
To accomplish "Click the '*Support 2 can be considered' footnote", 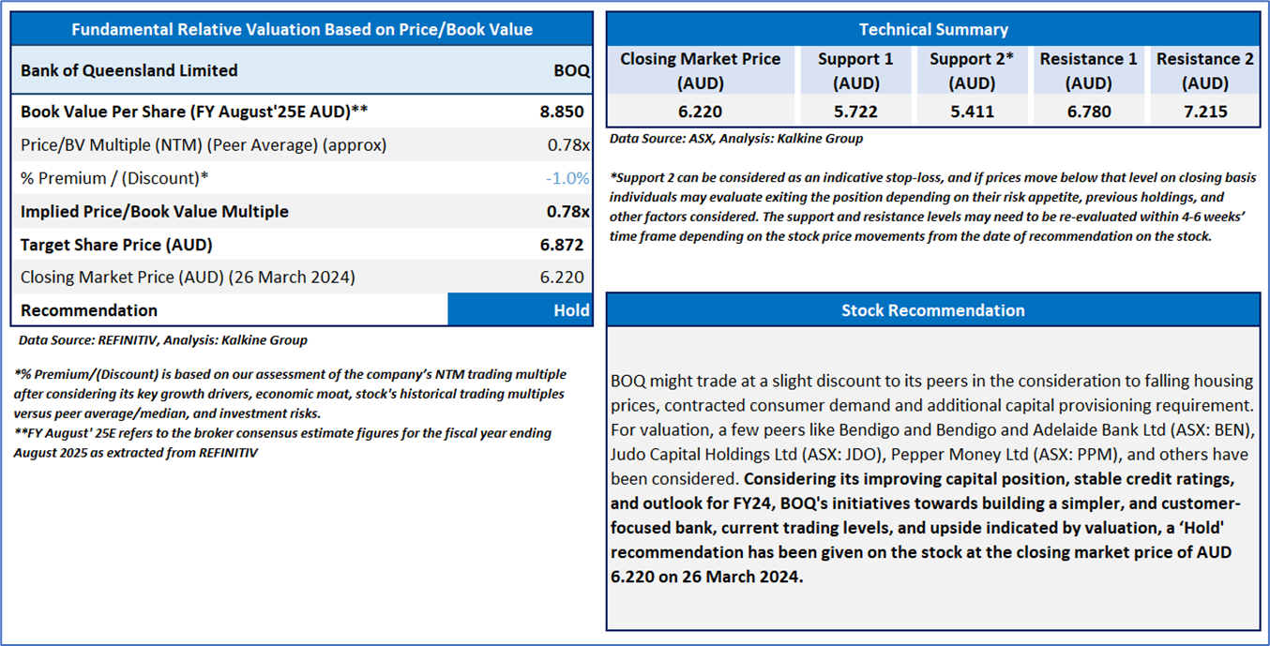I will click(x=932, y=206).
